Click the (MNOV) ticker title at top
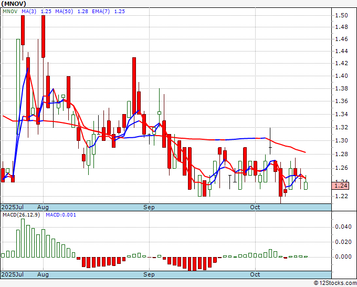 13,4
